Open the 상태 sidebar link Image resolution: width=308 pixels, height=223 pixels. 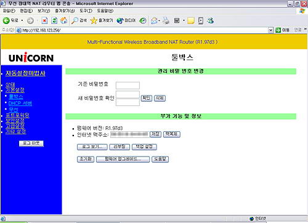point(10,84)
